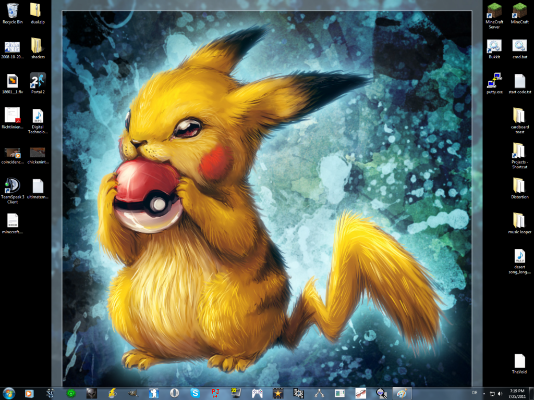The width and height of the screenshot is (534, 400).
Task: Launch Project64 from the taskbar
Action: pos(215,394)
